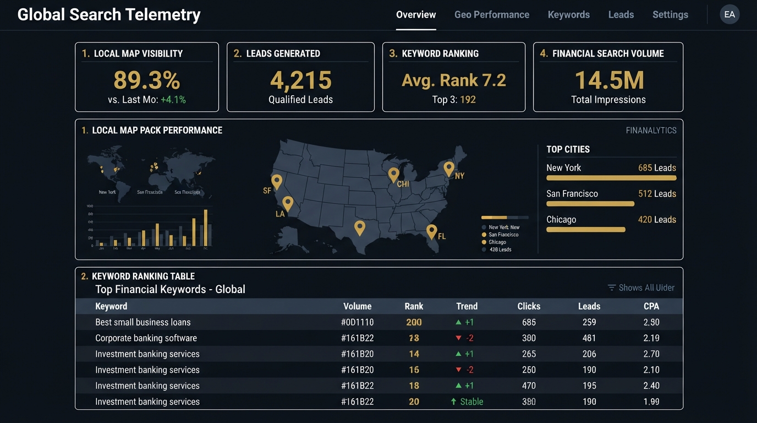Select the Corporate banking software keyword
The height and width of the screenshot is (423, 757).
[x=146, y=338]
